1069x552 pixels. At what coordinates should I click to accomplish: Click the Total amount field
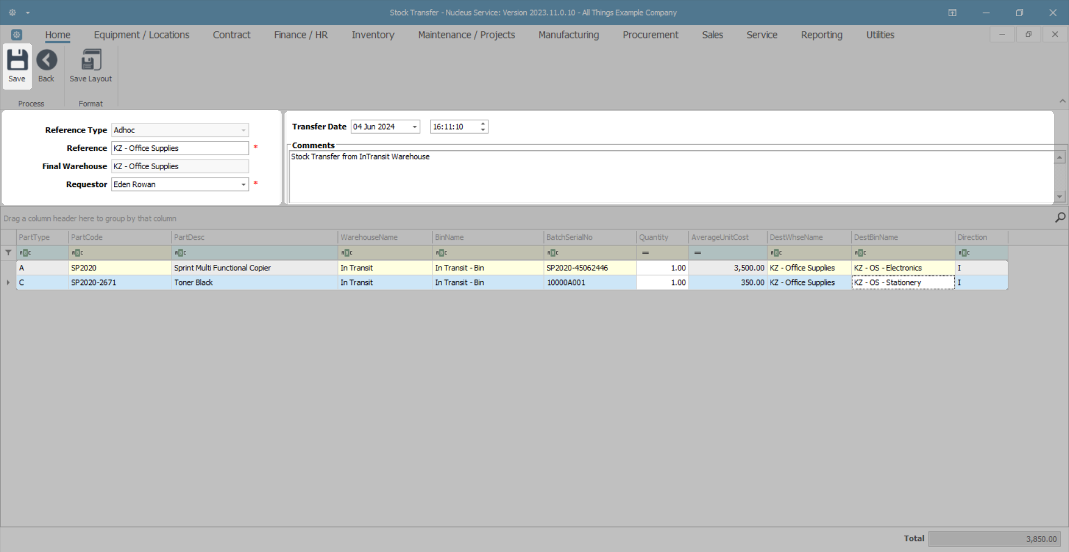click(994, 539)
